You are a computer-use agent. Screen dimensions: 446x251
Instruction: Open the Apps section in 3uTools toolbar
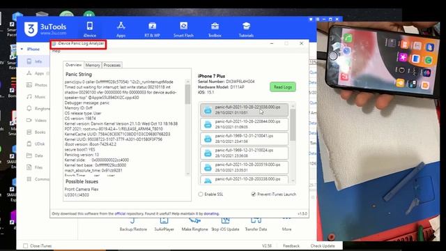click(x=121, y=29)
